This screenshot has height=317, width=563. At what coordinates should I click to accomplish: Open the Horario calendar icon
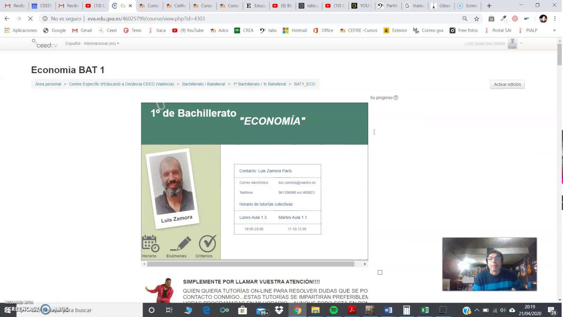(150, 243)
